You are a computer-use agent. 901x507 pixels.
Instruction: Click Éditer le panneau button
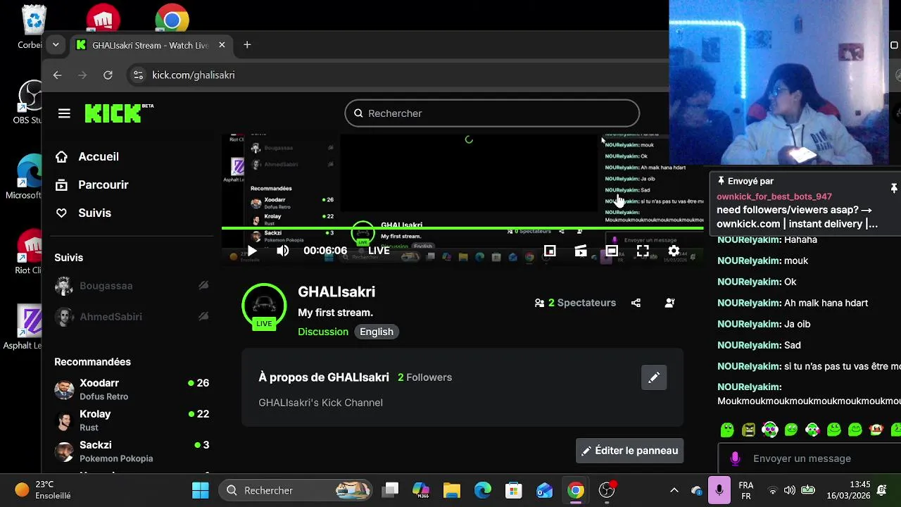pyautogui.click(x=630, y=451)
